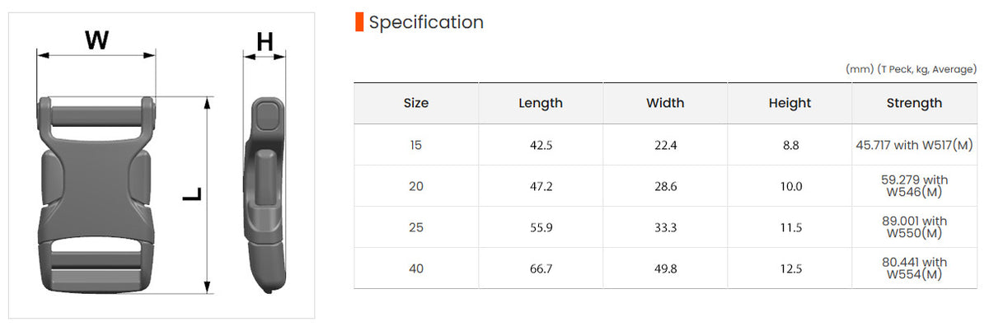Click the side view buckle image
The width and height of the screenshot is (989, 331).
click(x=265, y=195)
